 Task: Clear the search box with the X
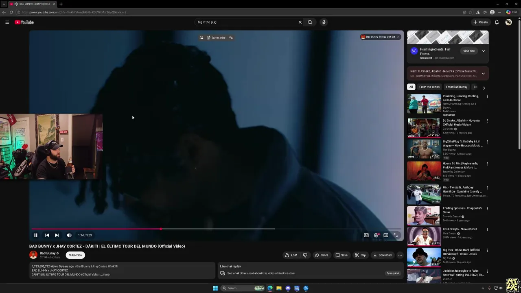(300, 22)
